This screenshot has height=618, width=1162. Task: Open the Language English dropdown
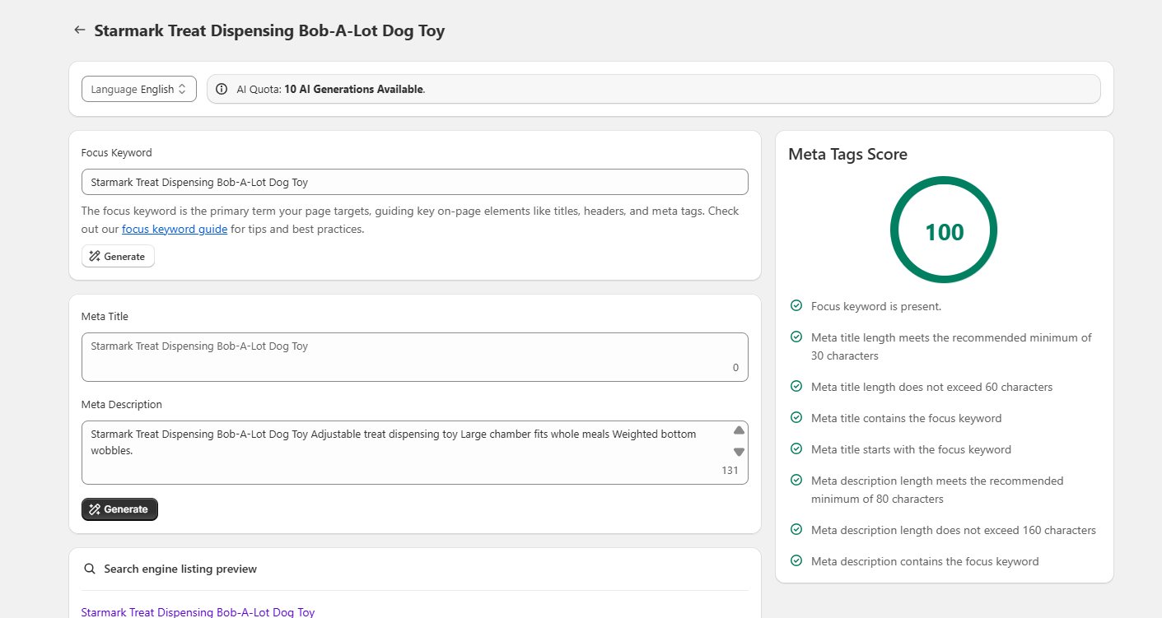(x=139, y=89)
